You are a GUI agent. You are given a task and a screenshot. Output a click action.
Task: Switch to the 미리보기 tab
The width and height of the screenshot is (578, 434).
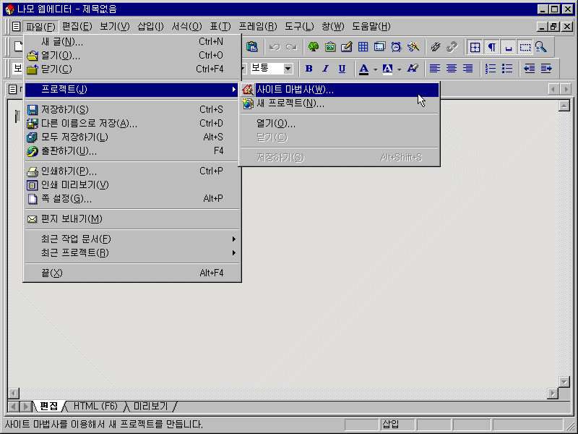tap(150, 407)
